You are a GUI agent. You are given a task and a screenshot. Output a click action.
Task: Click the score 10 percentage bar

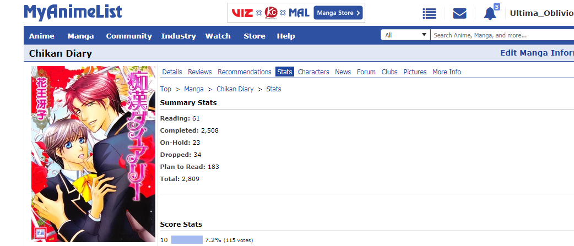click(x=187, y=240)
